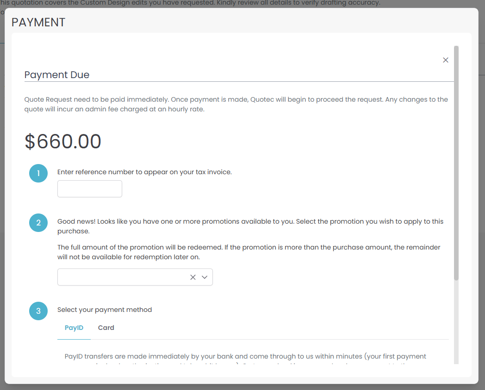Switch to the Card payment tab
Viewport: 485px width, 390px height.
tap(106, 328)
